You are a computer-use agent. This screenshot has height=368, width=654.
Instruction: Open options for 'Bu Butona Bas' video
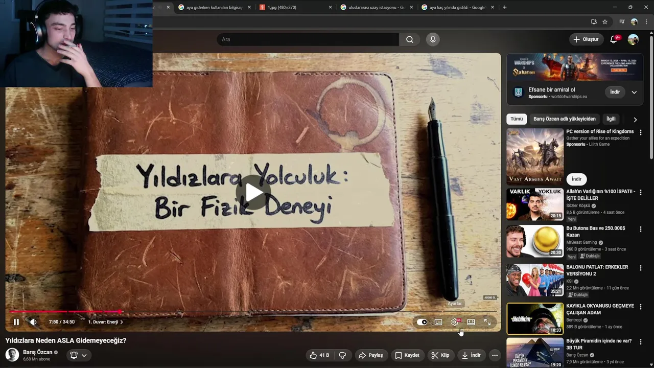coord(641,229)
